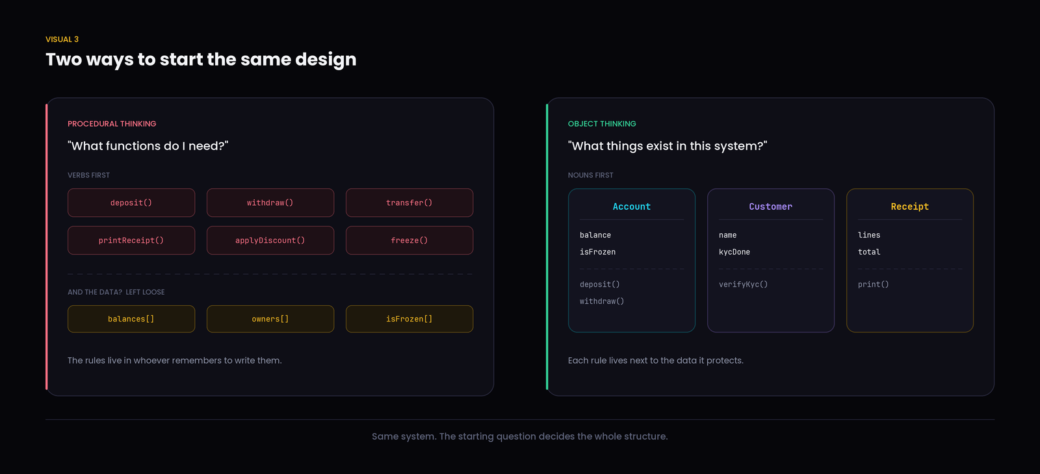Click deposit() method inside Account card
The height and width of the screenshot is (474, 1040).
pos(600,284)
